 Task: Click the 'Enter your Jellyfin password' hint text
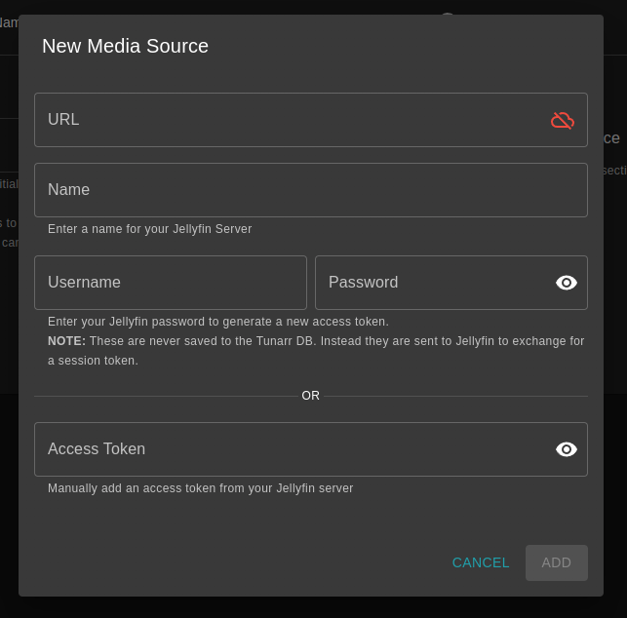[x=217, y=322]
